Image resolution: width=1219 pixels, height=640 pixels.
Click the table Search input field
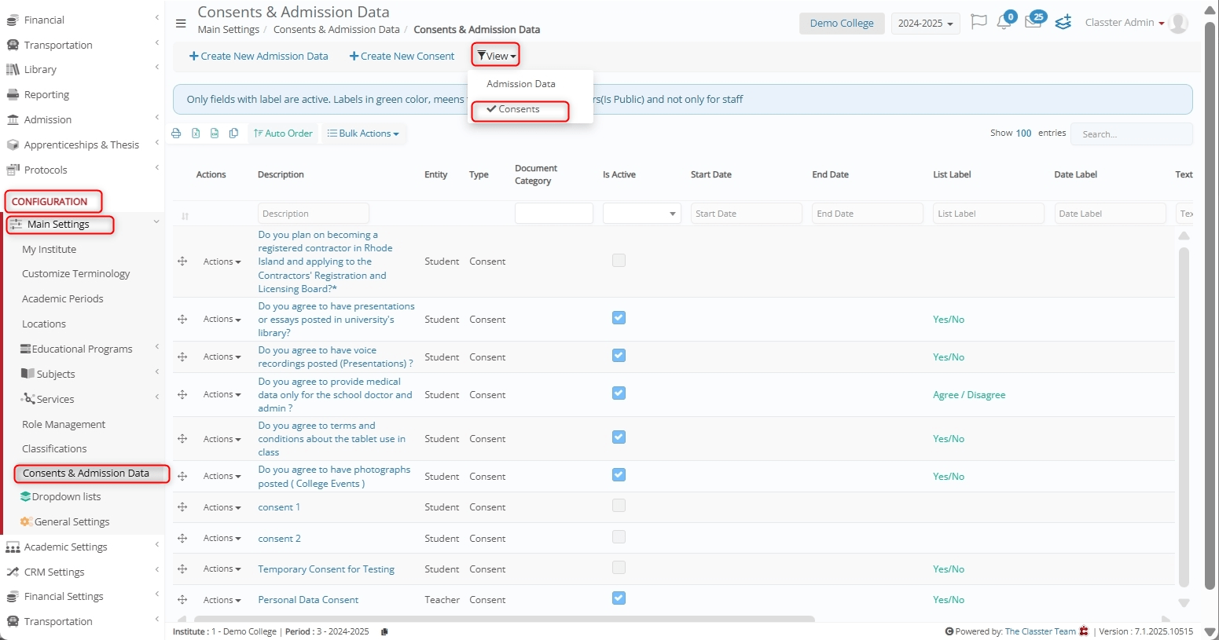pos(1131,134)
